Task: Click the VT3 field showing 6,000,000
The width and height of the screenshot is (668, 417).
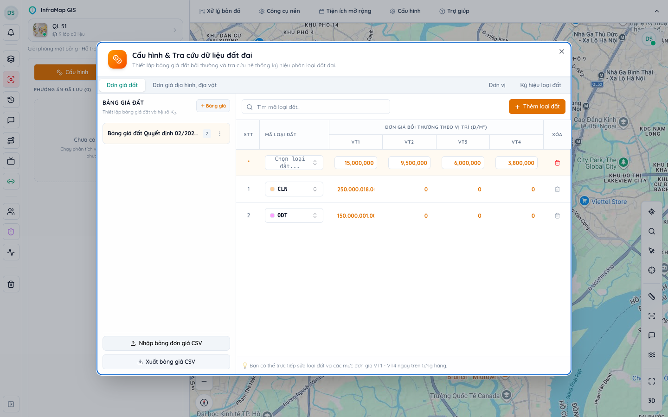Action: tap(463, 163)
